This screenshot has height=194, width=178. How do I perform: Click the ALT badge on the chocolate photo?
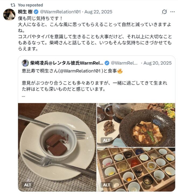[x=27, y=185]
